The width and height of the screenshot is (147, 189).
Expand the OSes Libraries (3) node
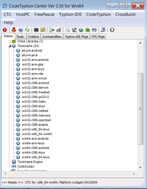pos(10,41)
